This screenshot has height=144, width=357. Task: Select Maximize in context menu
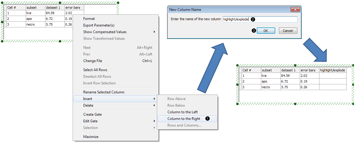click(x=91, y=137)
